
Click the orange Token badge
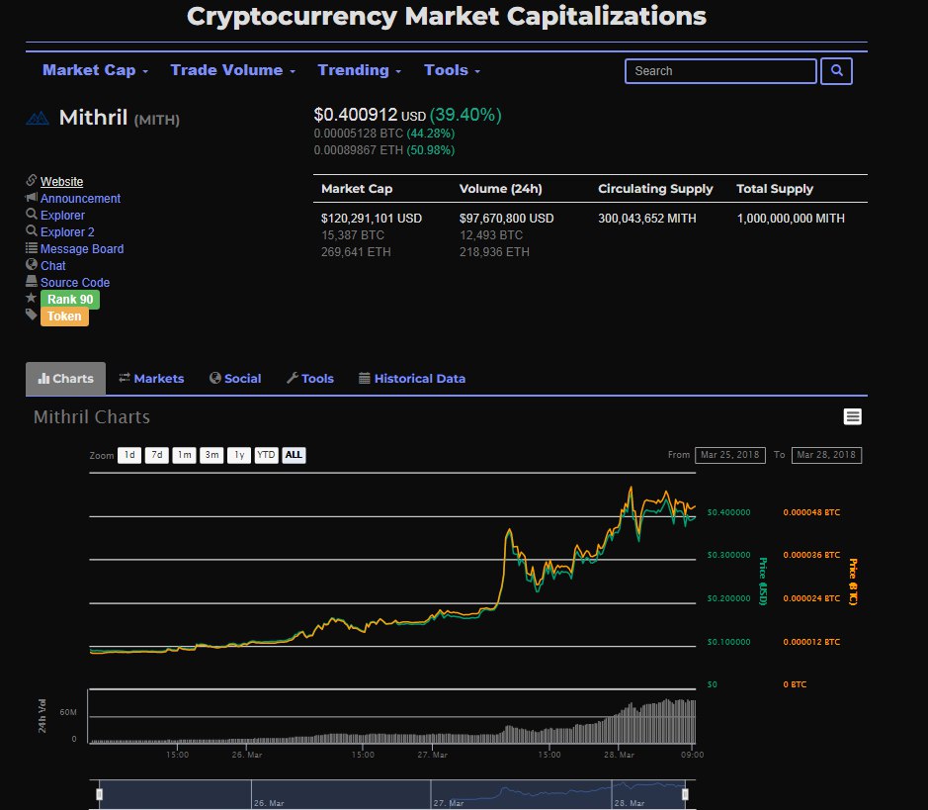[x=64, y=316]
